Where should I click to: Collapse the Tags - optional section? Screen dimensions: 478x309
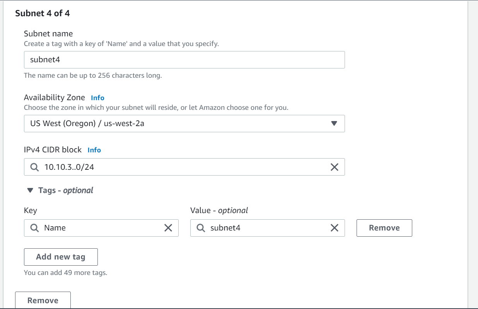click(60, 190)
